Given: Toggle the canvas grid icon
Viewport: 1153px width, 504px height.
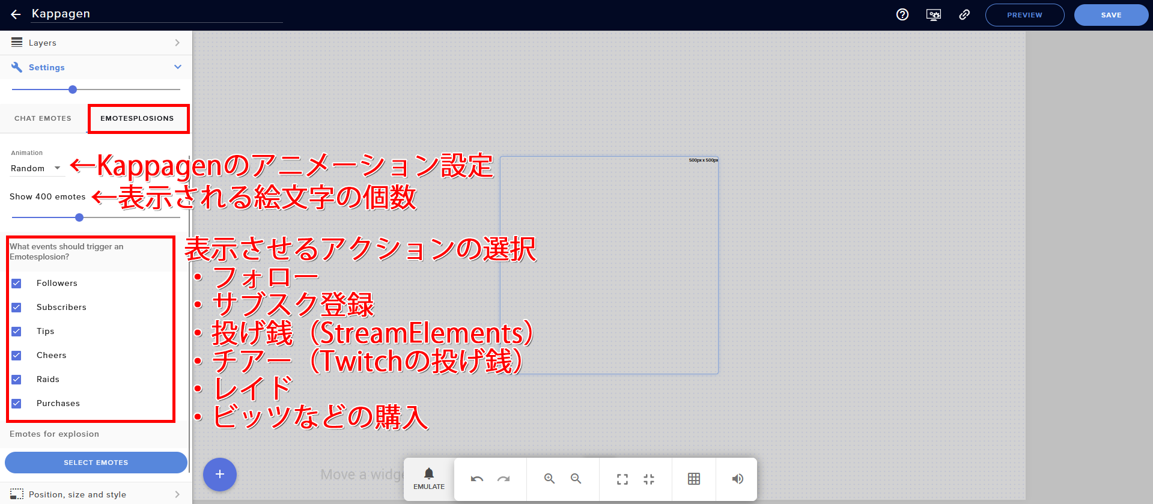Looking at the screenshot, I should tap(694, 479).
